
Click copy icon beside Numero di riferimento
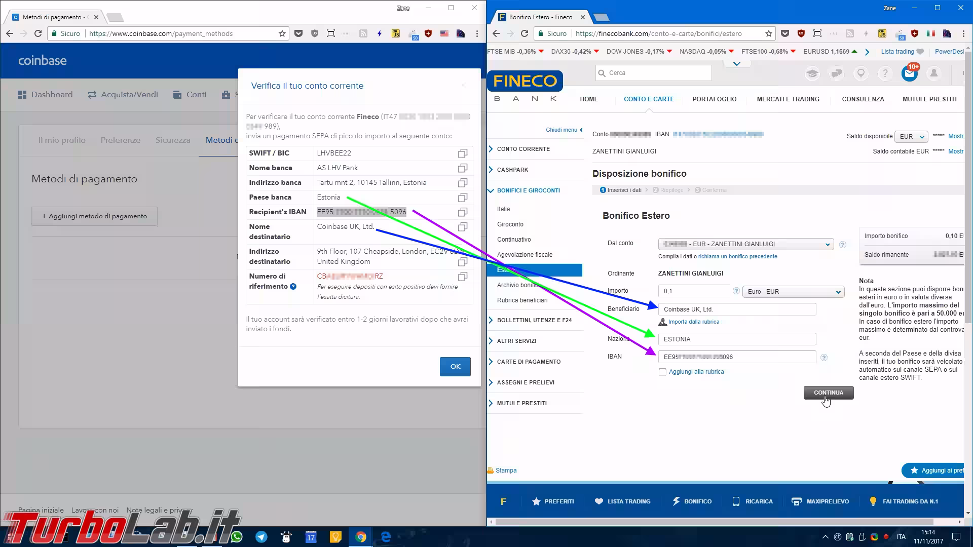[x=462, y=277]
